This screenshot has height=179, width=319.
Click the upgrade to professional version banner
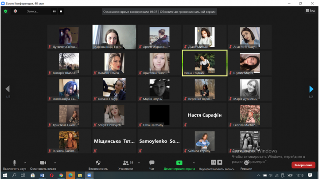coord(159,12)
